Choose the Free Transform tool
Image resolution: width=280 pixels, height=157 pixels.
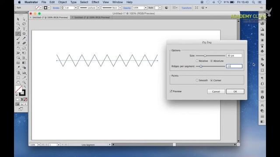[x=24, y=53]
